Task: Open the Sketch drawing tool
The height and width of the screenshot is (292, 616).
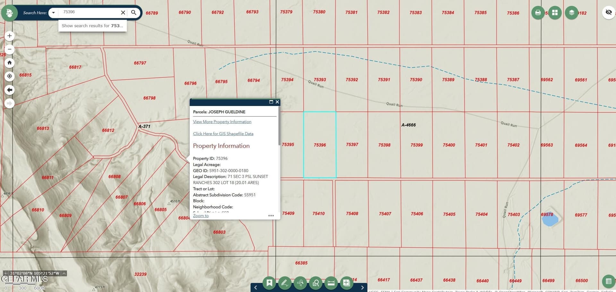Action: [285, 283]
